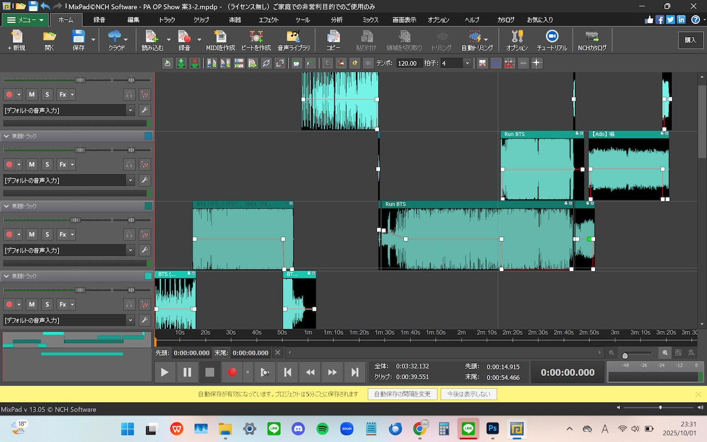Image resolution: width=707 pixels, height=442 pixels.
Task: Launch the チュートリアル video tutorials
Action: (x=552, y=41)
